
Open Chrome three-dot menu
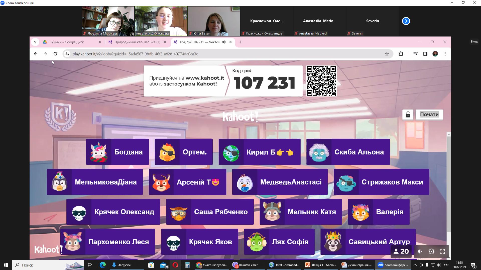coord(445,54)
